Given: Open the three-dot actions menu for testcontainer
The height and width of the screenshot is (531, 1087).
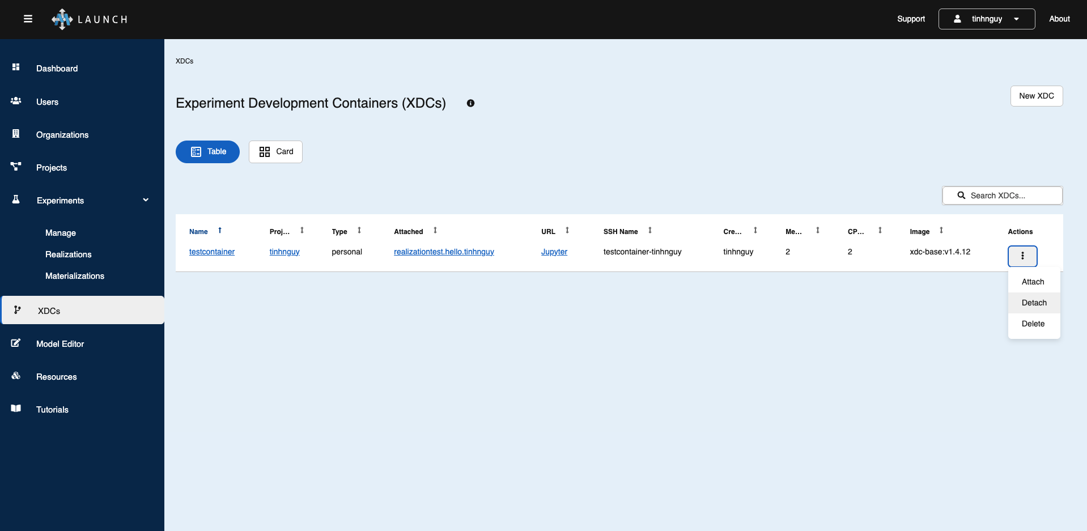Looking at the screenshot, I should point(1022,256).
